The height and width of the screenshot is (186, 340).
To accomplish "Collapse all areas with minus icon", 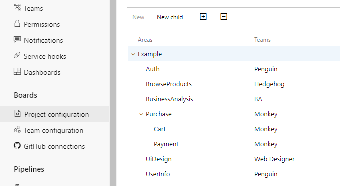I will point(224,17).
